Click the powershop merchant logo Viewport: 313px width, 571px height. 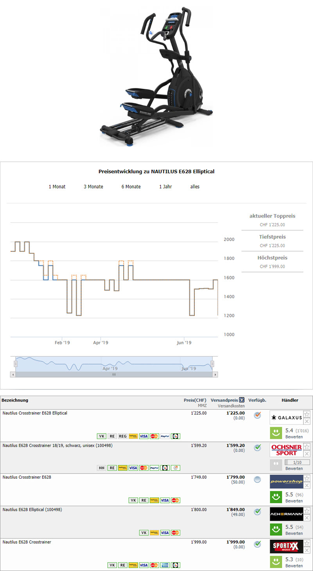tap(286, 482)
